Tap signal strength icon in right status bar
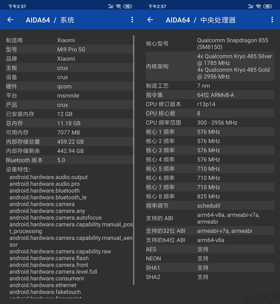Image resolution: width=280 pixels, height=304 pixels. click(x=251, y=6)
